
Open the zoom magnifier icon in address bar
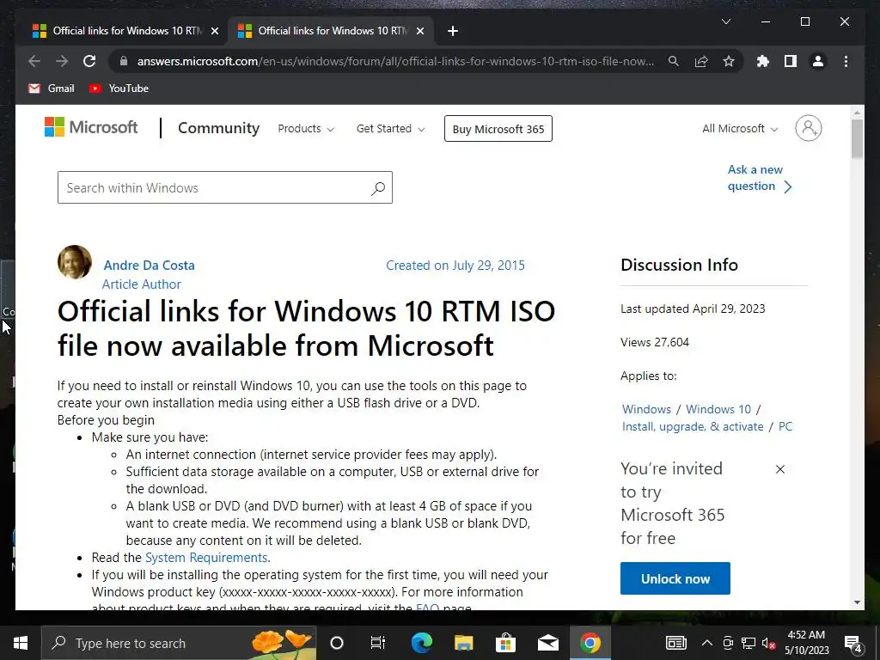tap(674, 61)
